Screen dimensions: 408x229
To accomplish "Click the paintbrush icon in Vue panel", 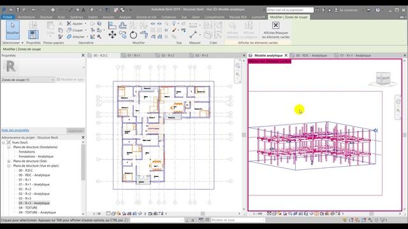I will 174,31.
